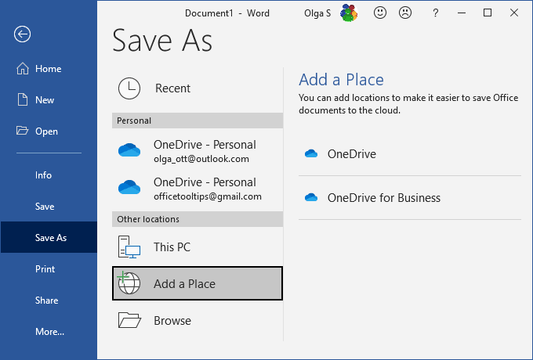
Task: Click the This PC computer icon
Action: click(x=129, y=247)
